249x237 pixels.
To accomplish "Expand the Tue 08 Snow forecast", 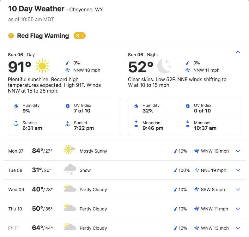I will click(238, 170).
